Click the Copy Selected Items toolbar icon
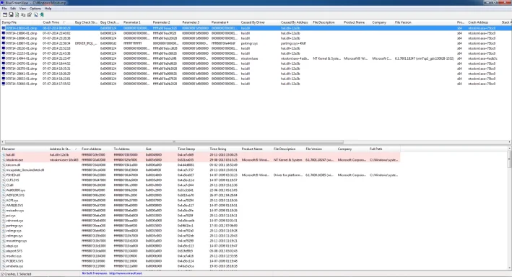This screenshot has width=512, height=277. [23, 14]
